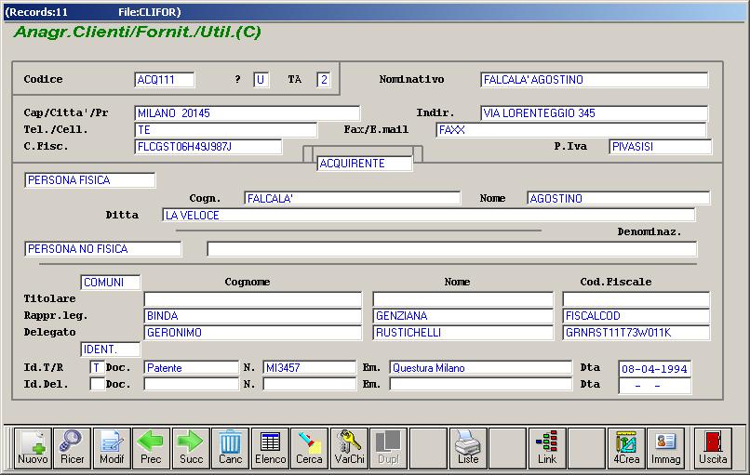This screenshot has height=475, width=750.
Task: Click the FISCALCOD field
Action: pos(636,316)
